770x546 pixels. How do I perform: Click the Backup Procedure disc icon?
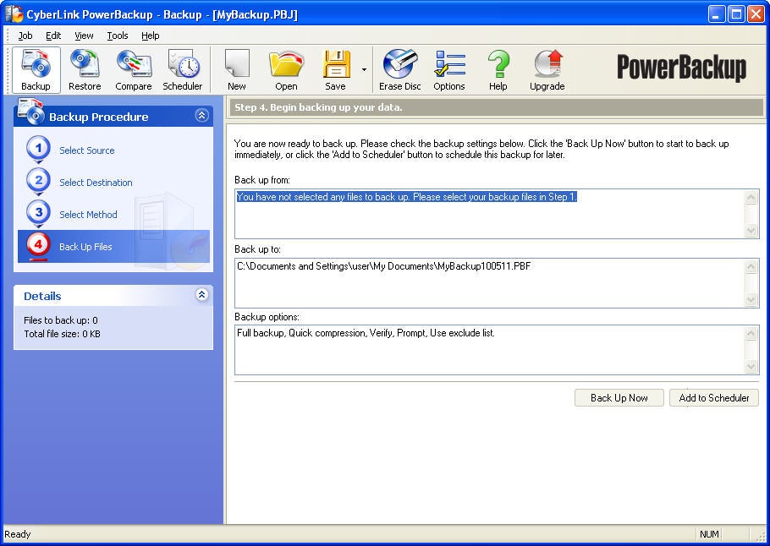coord(31,111)
